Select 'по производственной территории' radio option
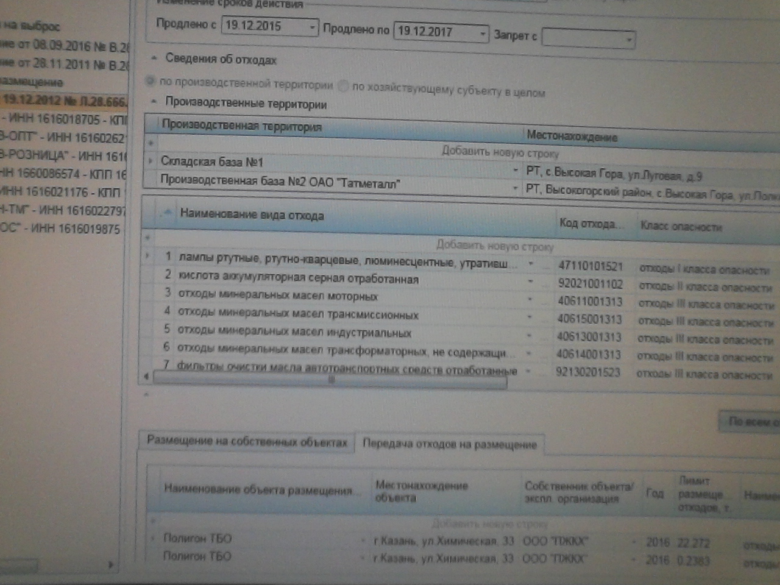This screenshot has width=780, height=585. click(x=149, y=81)
